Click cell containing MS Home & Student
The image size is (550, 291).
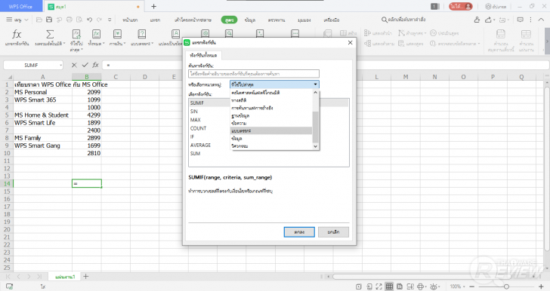pos(42,115)
